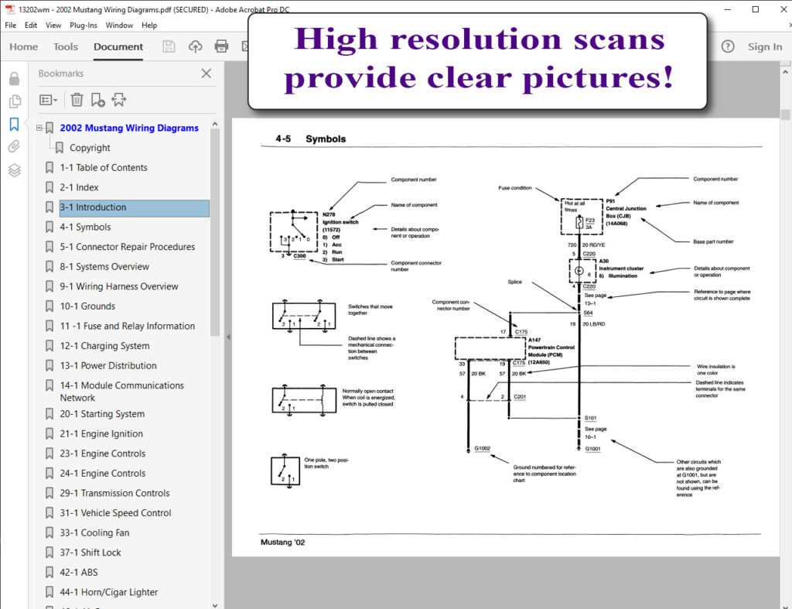Click the bookmarks scroll up arrow

click(215, 124)
